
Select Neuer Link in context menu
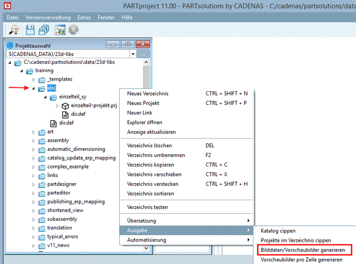(187, 113)
